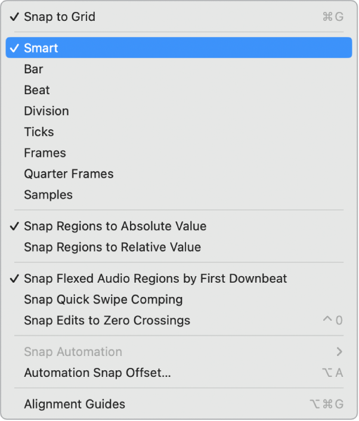Screen dimensions: 359x421
Task: Disable Snap Regions to Absolute Value
Action: (x=115, y=226)
